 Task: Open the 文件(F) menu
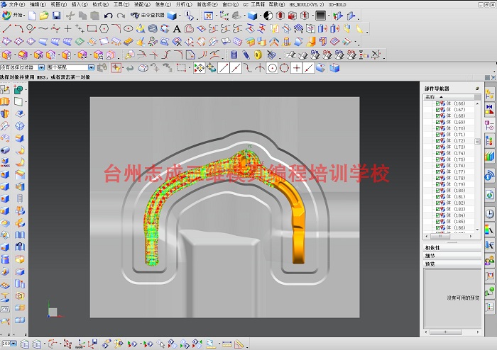(16, 4)
